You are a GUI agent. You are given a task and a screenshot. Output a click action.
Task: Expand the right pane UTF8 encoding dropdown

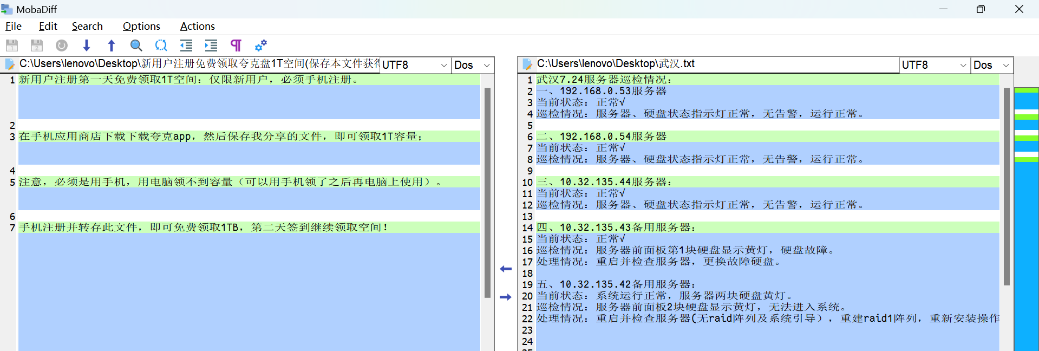point(963,65)
